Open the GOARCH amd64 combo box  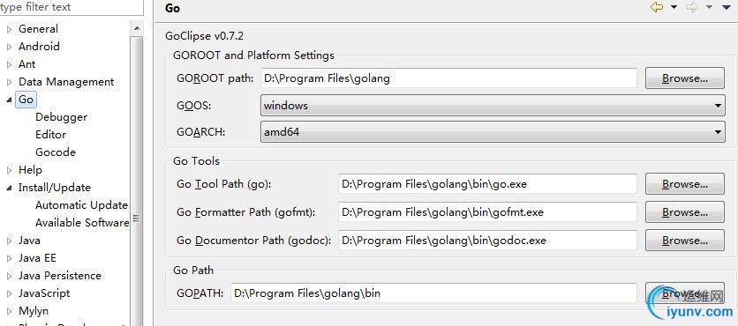pyautogui.click(x=493, y=132)
